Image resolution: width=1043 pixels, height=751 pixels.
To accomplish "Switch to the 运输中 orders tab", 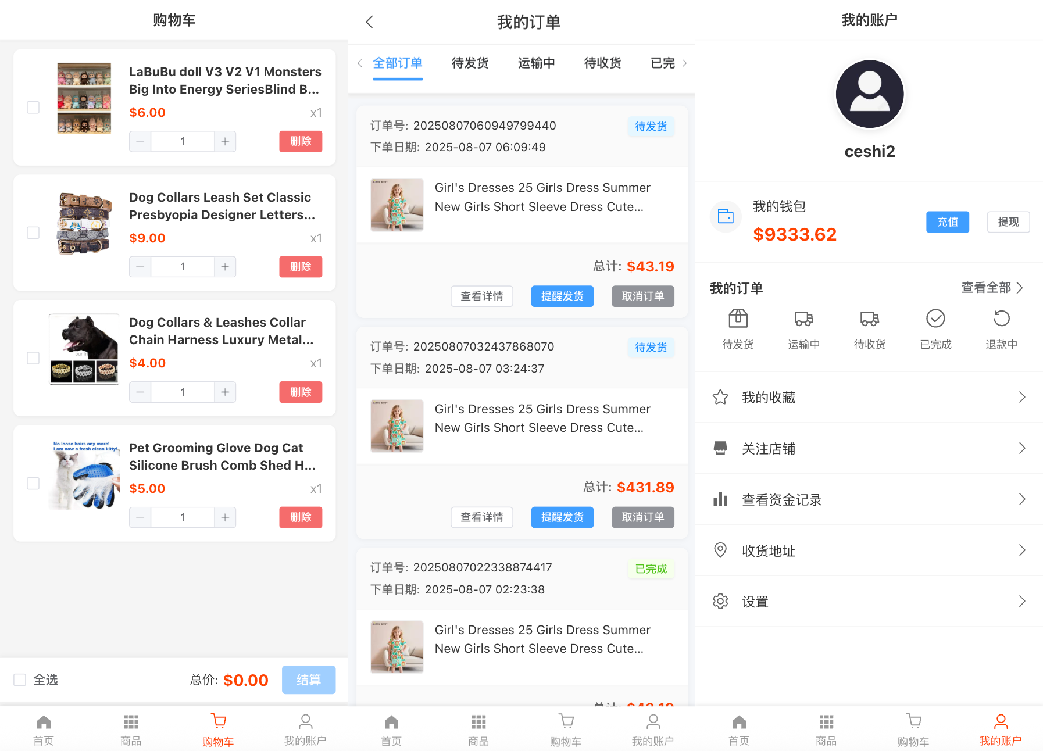I will (x=536, y=63).
